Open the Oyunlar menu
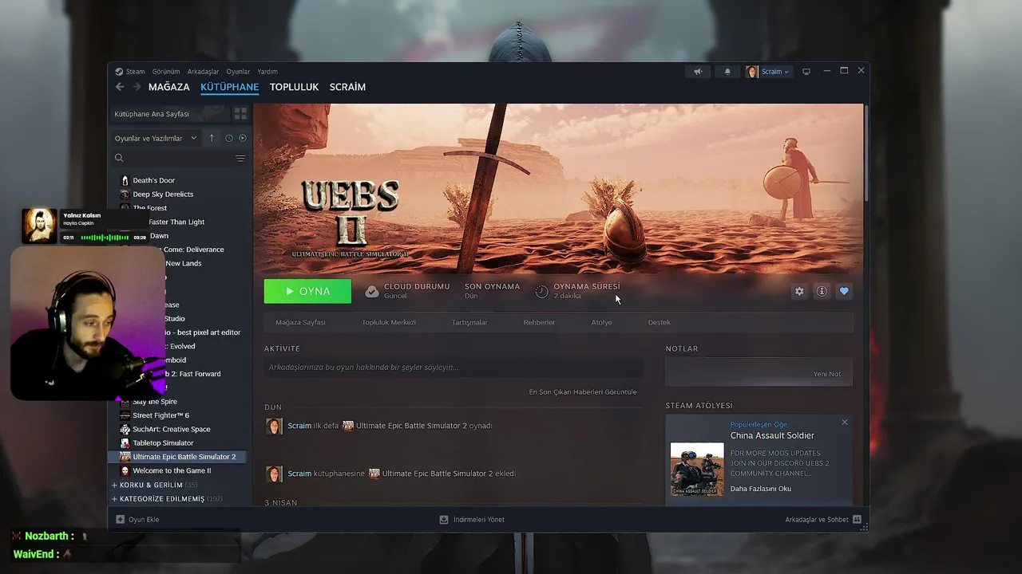The height and width of the screenshot is (574, 1022). (x=238, y=72)
